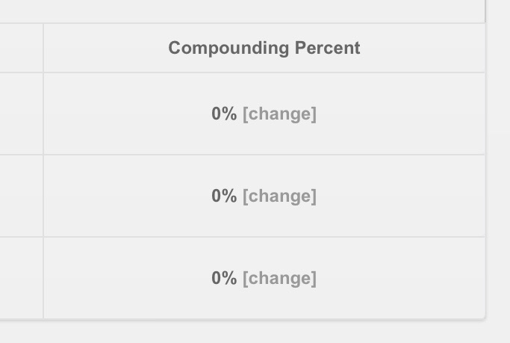Screen dimensions: 510x343
Task: Click the left column cell in the first row
Action: (21, 114)
